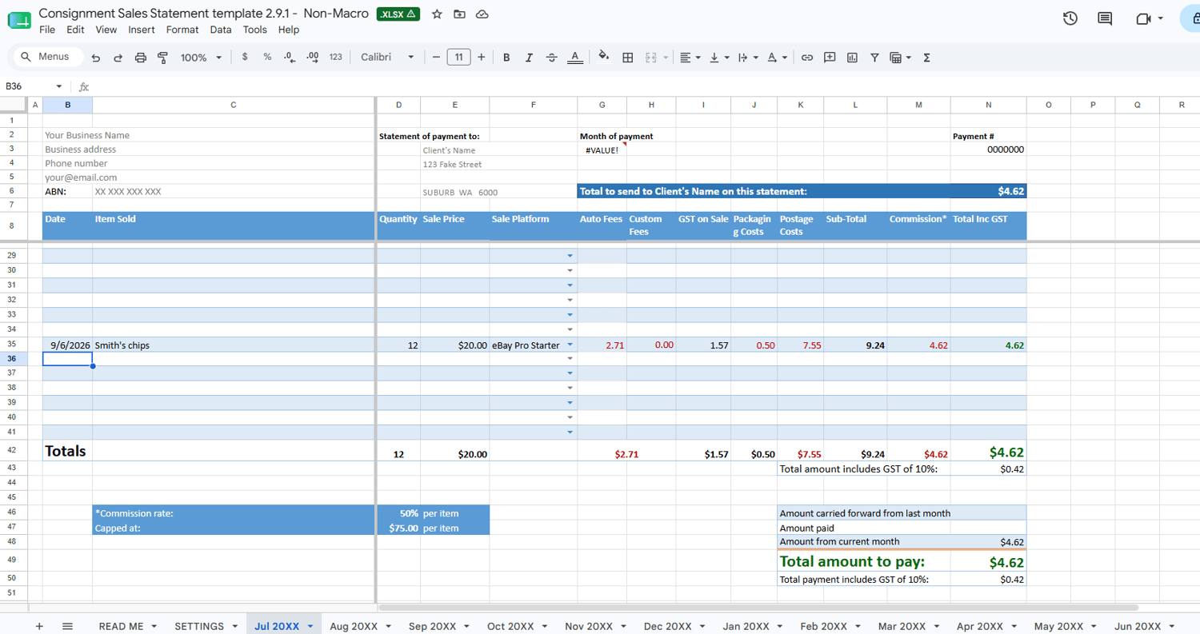Screen dimensions: 1200x634
Task: Open the text wrapping dropdown
Action: pyautogui.click(x=747, y=58)
